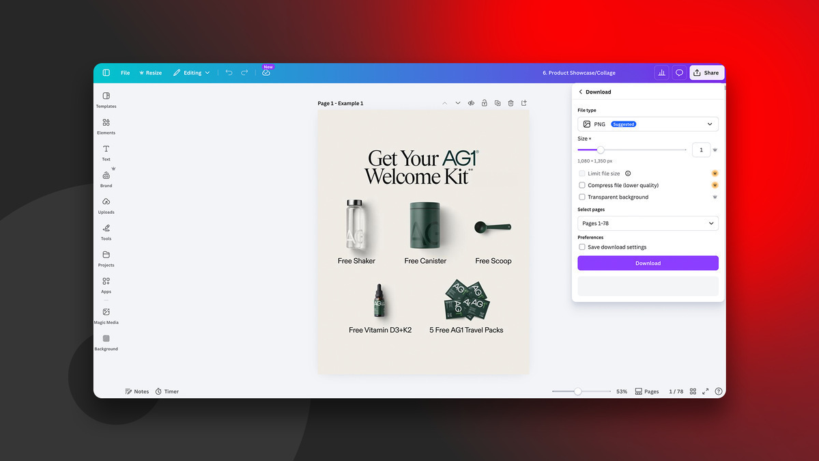Open the Tools panel
819x461 pixels.
click(106, 232)
